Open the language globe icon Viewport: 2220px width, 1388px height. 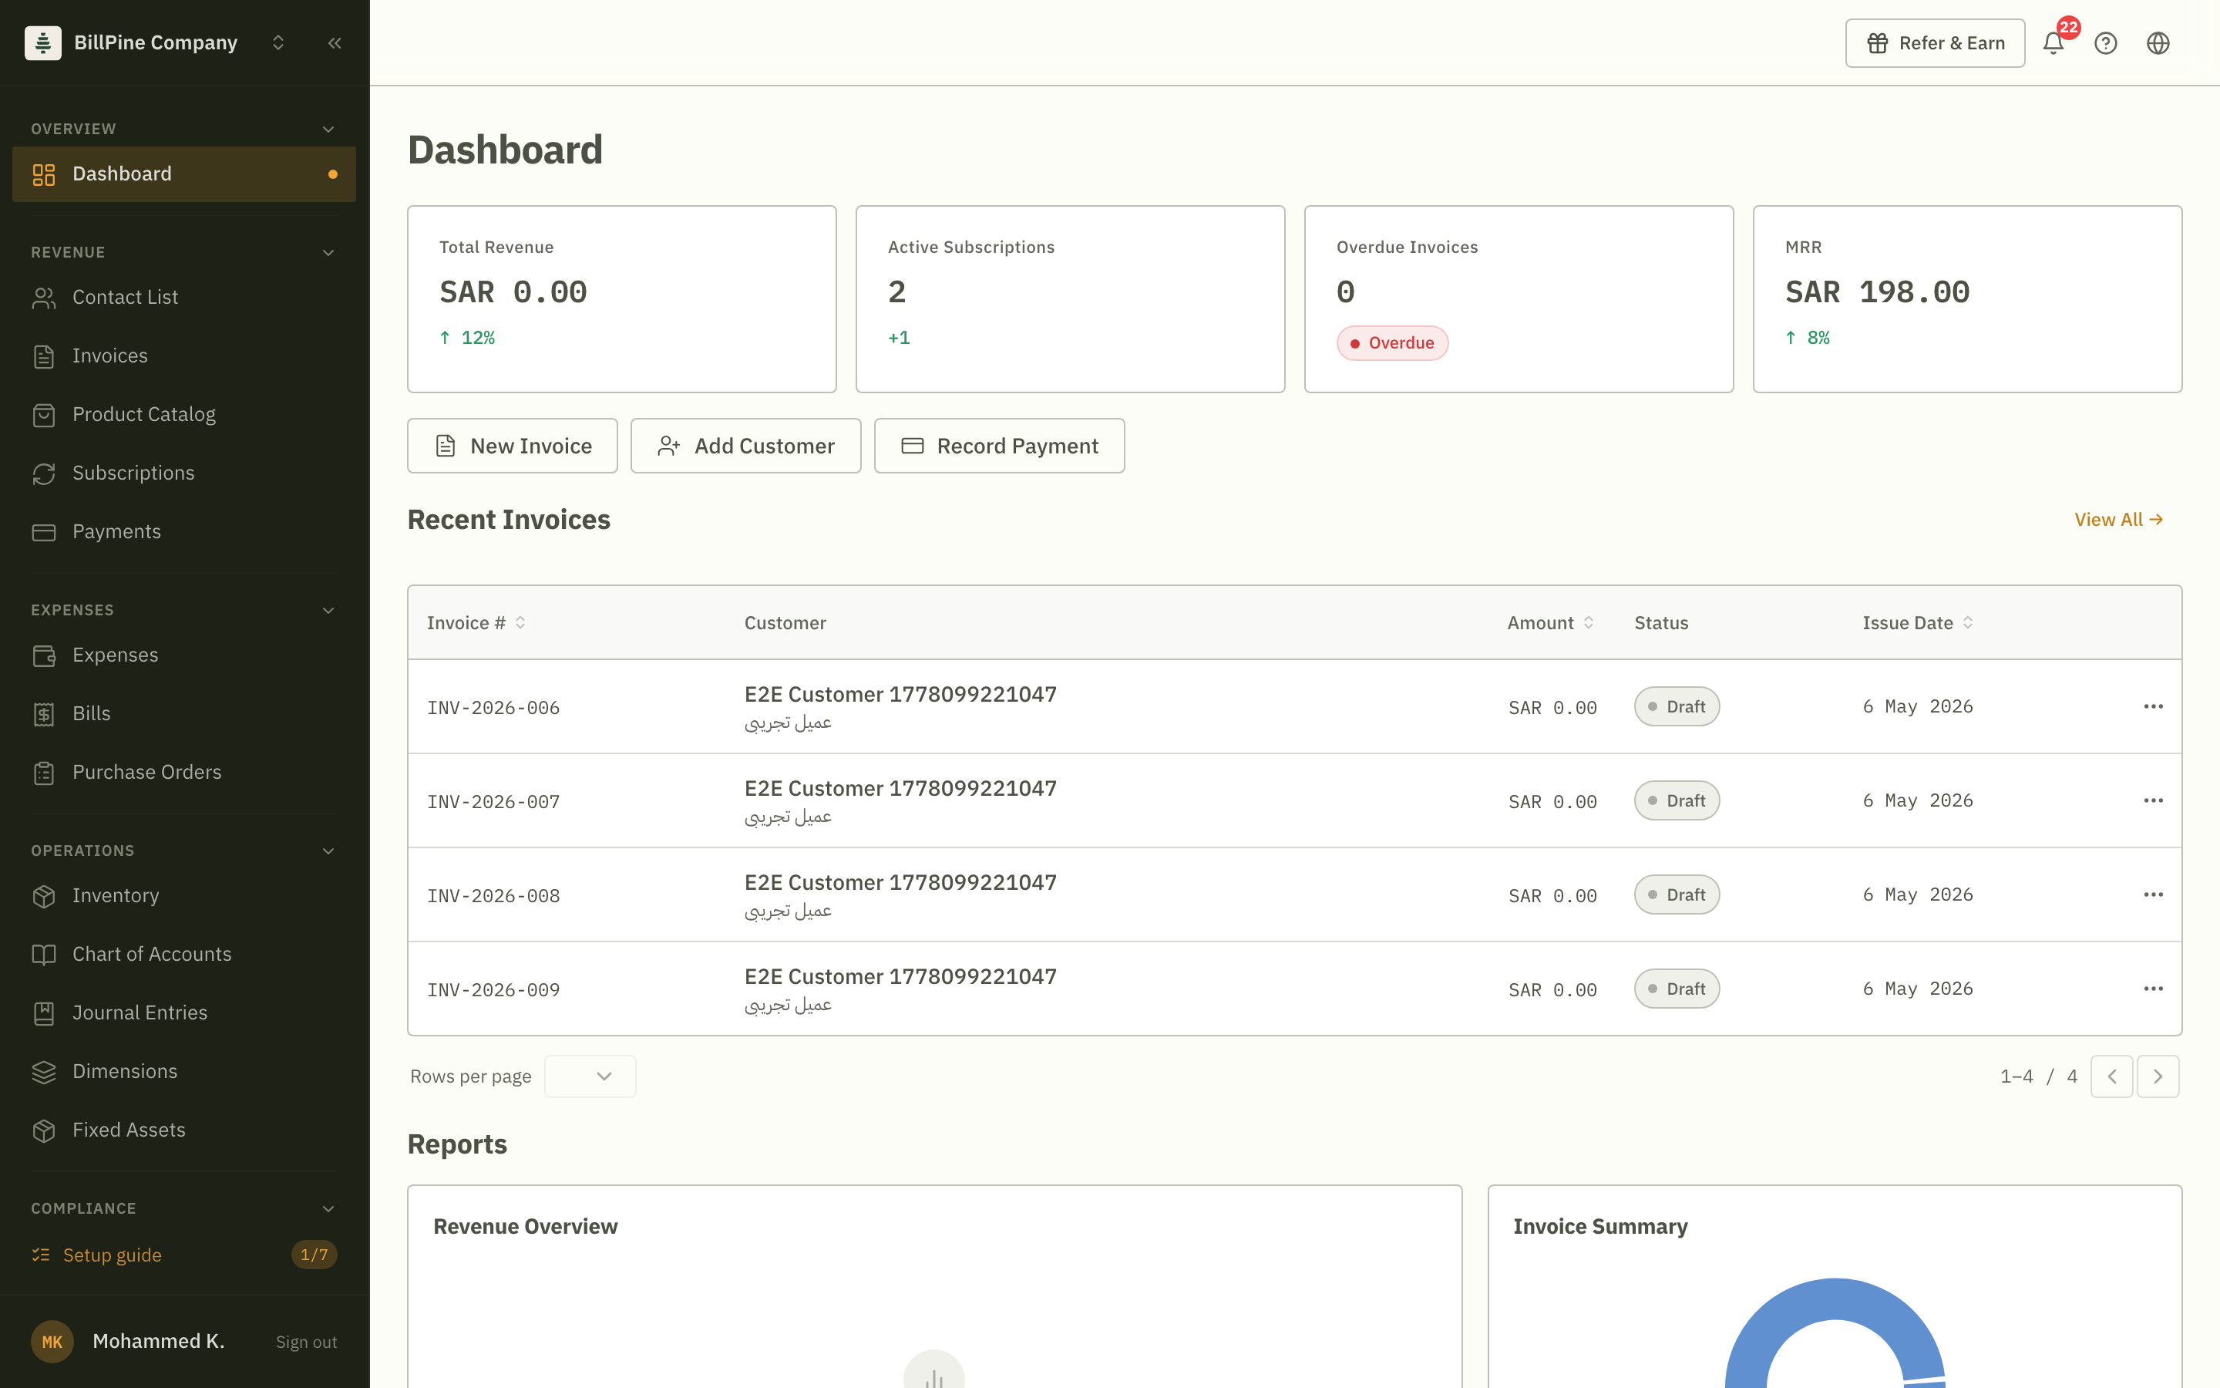[x=2158, y=43]
